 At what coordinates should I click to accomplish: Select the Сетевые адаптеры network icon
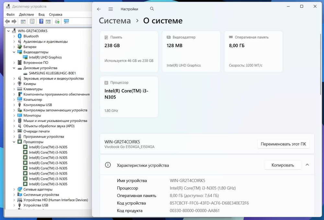coord(20,189)
